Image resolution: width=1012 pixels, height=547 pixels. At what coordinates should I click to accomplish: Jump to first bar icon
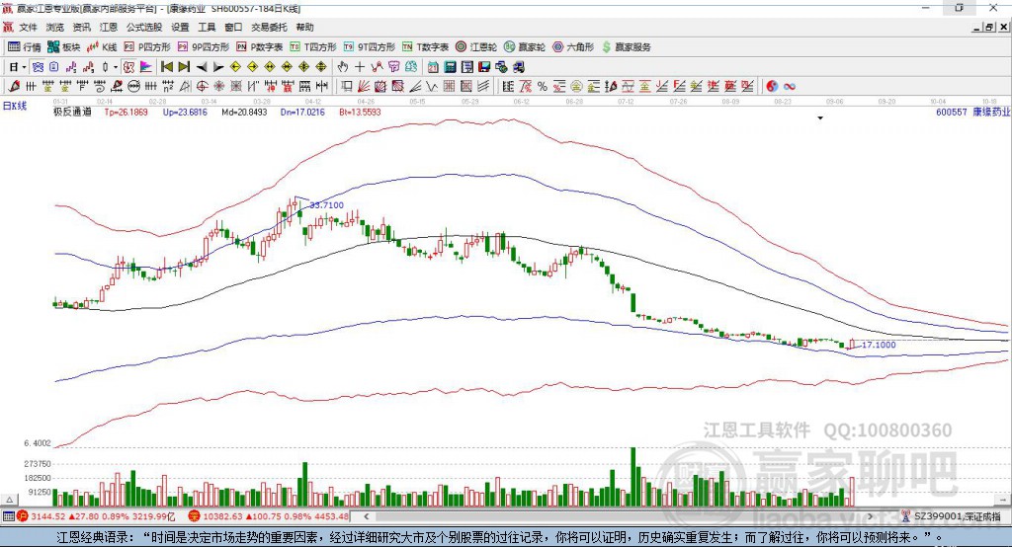tap(166, 67)
